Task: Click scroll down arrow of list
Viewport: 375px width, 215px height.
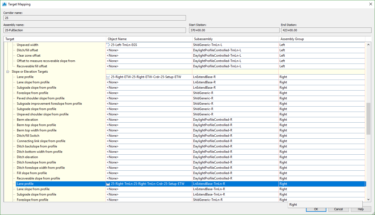Action: 369,199
